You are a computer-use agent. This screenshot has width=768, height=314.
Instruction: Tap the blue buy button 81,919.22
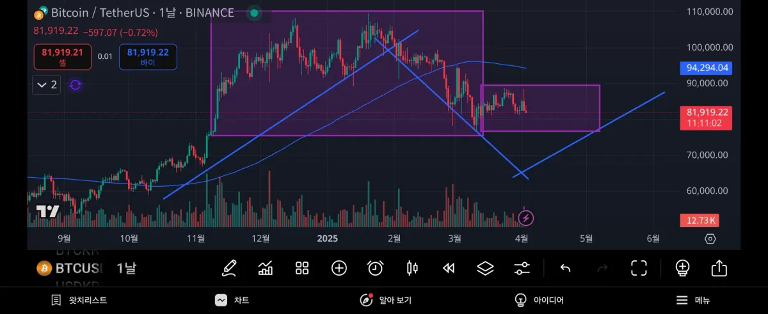pyautogui.click(x=148, y=57)
